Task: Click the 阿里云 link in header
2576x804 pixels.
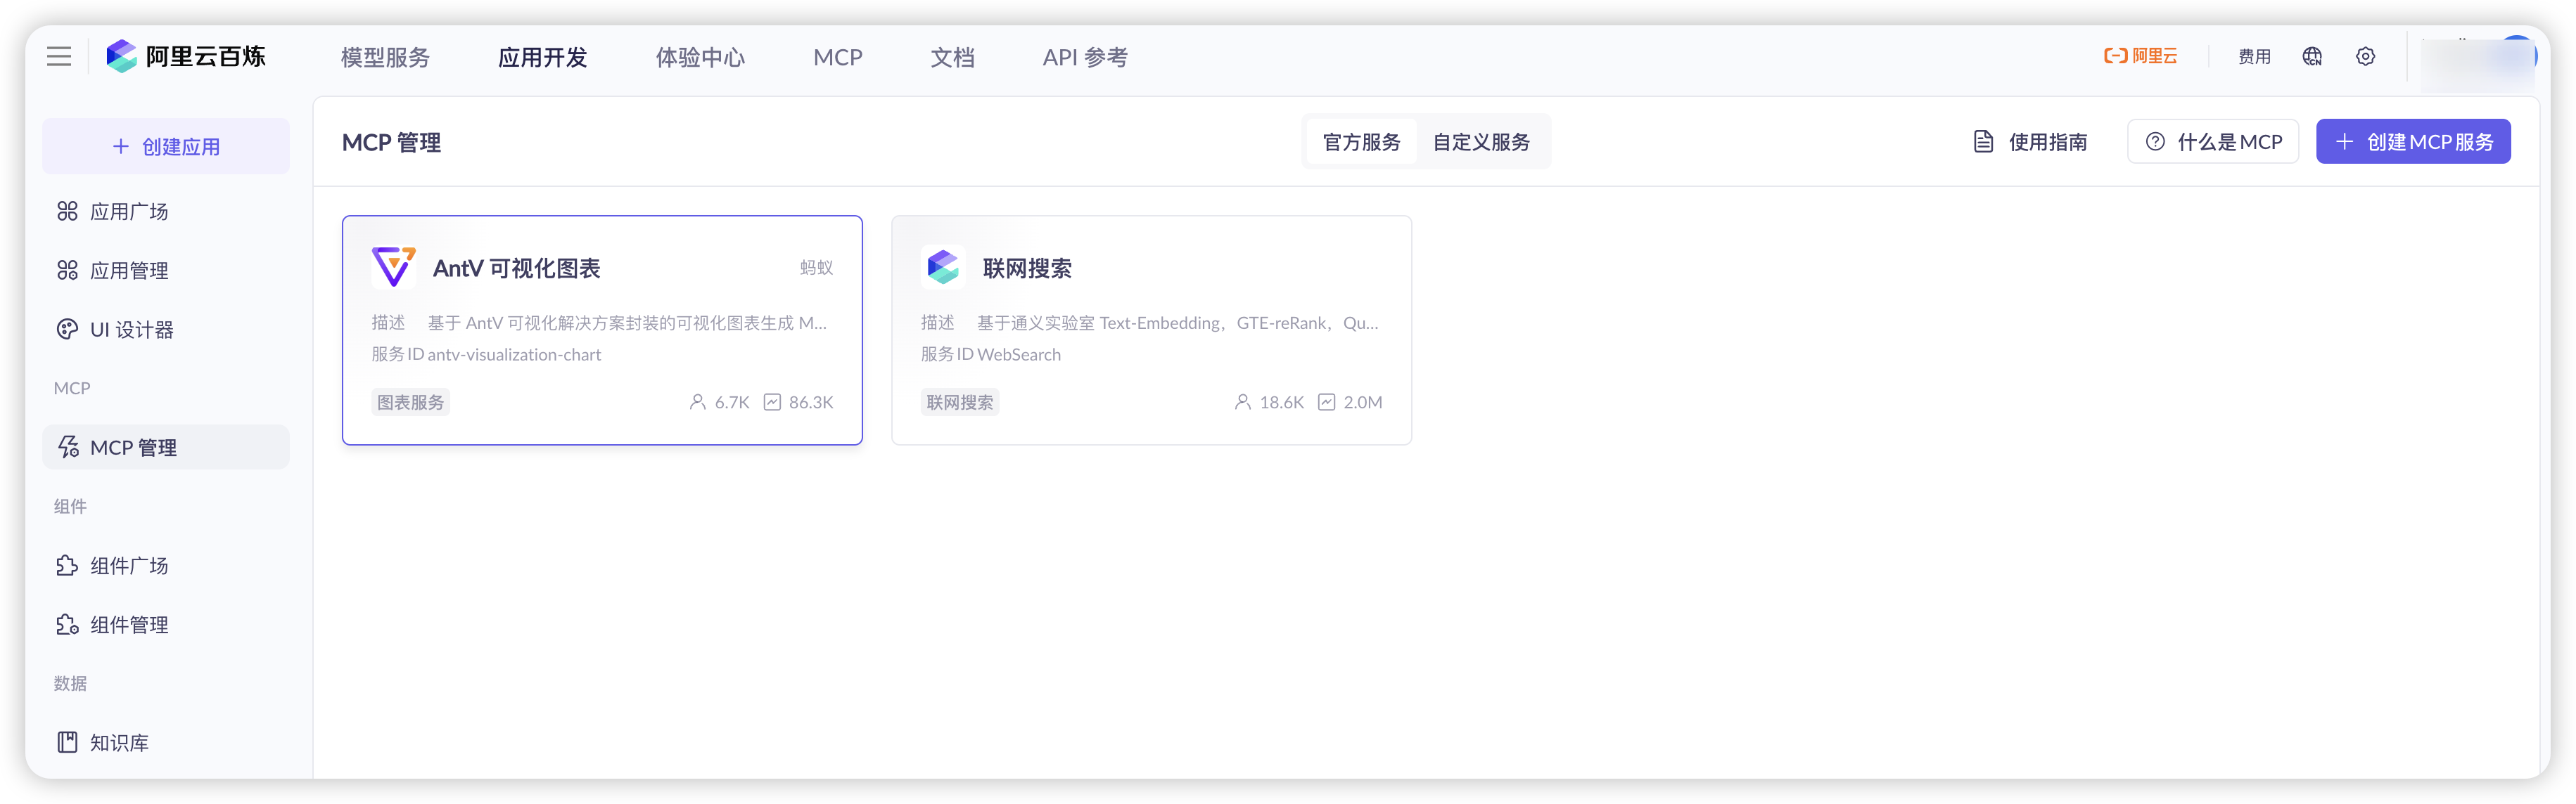Action: click(2140, 57)
